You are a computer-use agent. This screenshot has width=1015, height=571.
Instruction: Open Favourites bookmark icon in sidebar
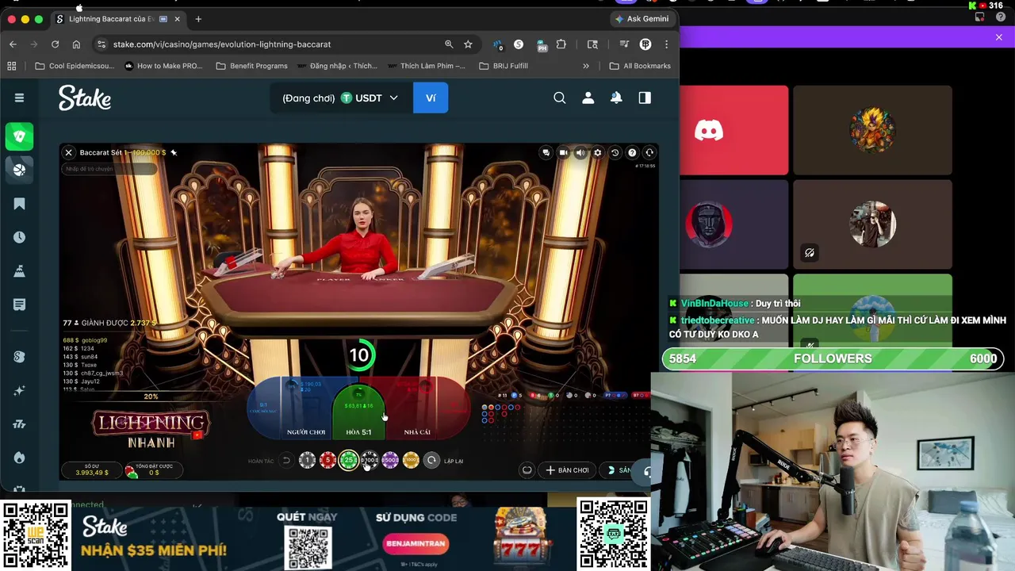[x=19, y=204]
